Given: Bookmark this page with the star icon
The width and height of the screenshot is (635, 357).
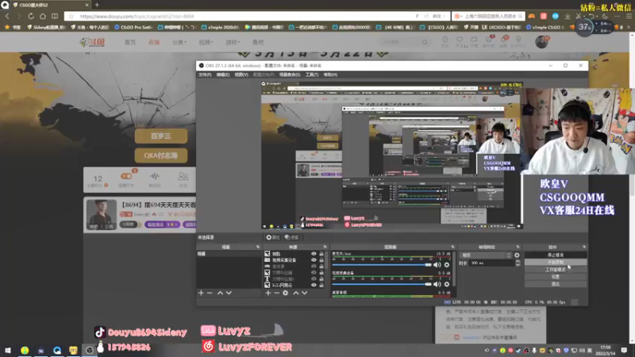Looking at the screenshot, I should pyautogui.click(x=71, y=16).
